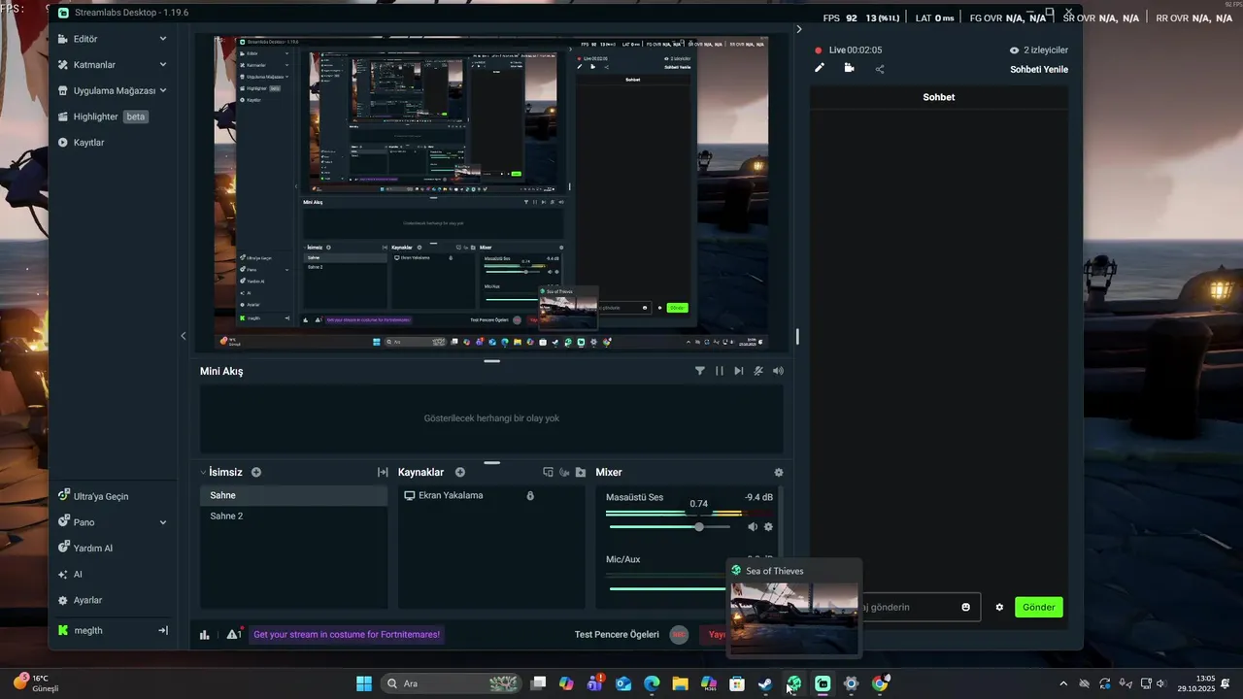1243x699 pixels.
Task: Select the Sohbet chat tab
Action: point(939,97)
